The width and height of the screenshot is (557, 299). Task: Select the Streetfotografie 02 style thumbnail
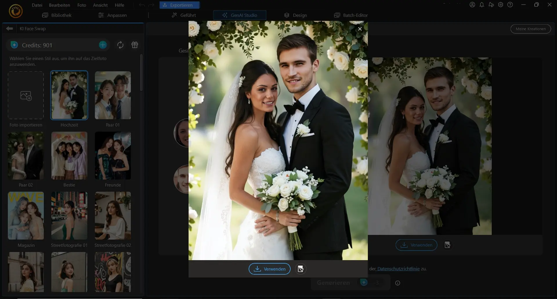pos(113,215)
